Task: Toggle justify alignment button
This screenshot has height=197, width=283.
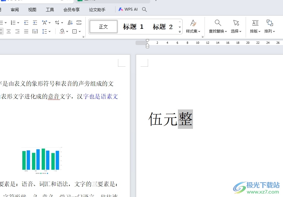Action: point(26,31)
